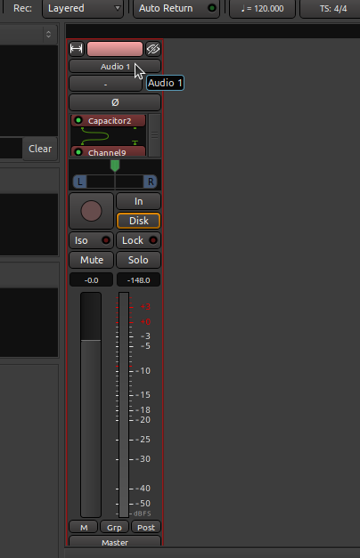Viewport: 360px width, 558px height.
Task: Toggle solo Iso on Audio 1
Action: point(91,240)
